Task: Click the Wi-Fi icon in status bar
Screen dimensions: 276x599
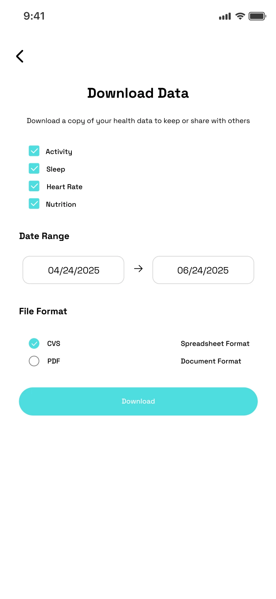Action: point(240,16)
